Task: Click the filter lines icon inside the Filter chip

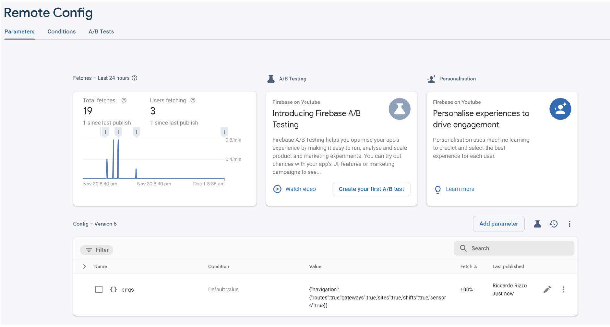Action: coord(89,250)
